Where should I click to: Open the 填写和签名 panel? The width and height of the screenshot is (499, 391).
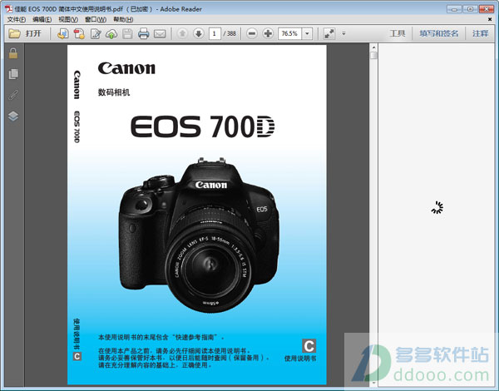[x=439, y=33]
